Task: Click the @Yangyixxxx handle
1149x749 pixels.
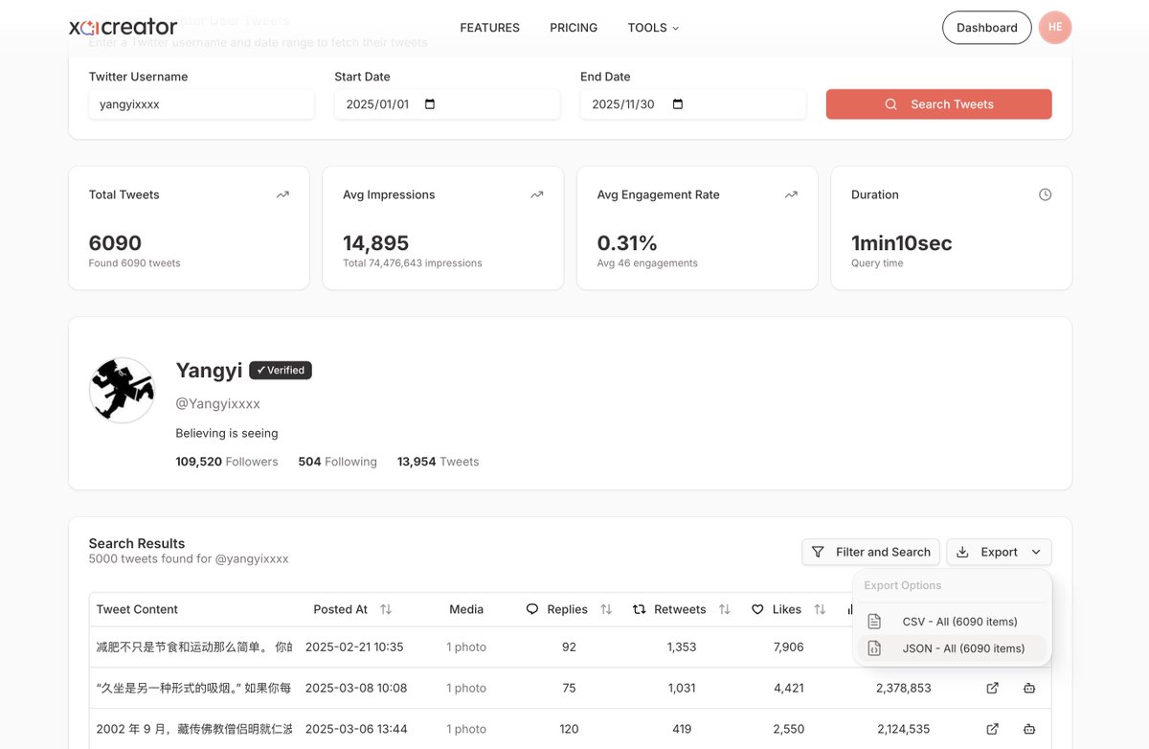Action: tap(218, 404)
